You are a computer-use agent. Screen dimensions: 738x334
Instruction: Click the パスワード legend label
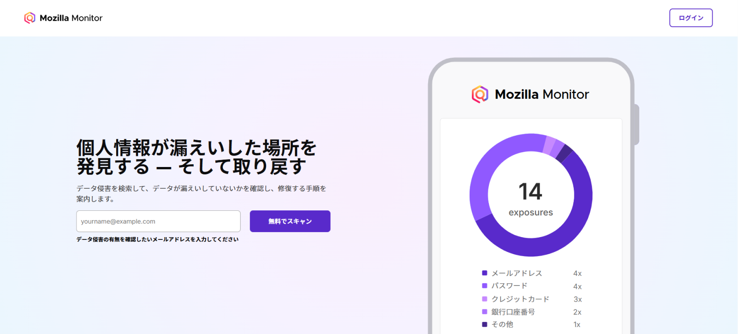pos(509,286)
